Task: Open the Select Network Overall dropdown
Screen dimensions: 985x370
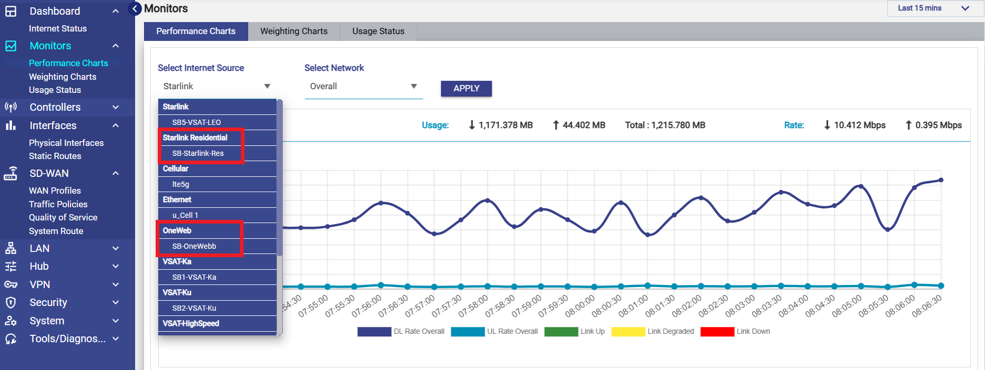Action: (363, 87)
